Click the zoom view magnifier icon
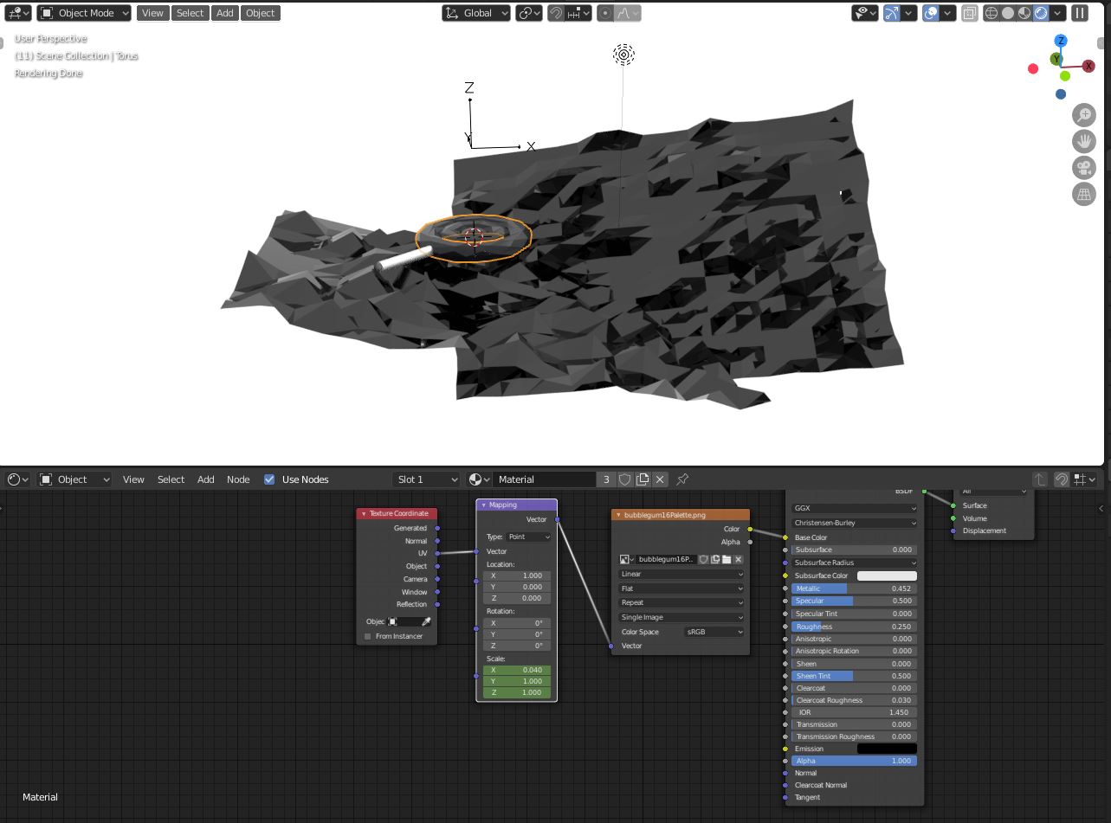Screen dimensions: 1111x823 (1084, 115)
